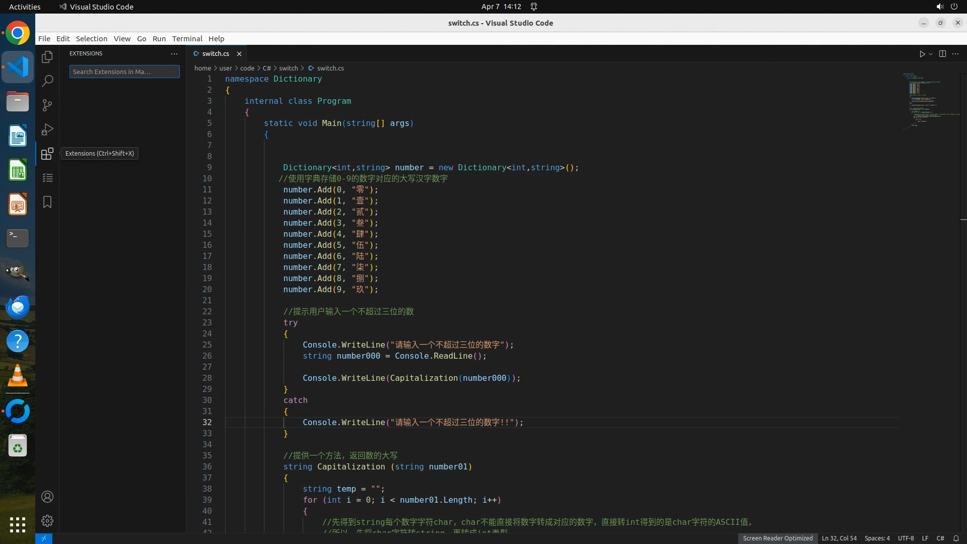This screenshot has width=967, height=544.
Task: Toggle the Screen Reader Optimized status item
Action: [x=777, y=538]
